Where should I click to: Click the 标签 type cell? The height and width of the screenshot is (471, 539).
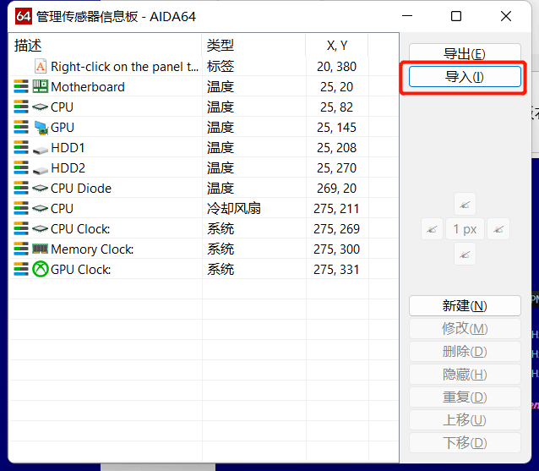[x=220, y=67]
